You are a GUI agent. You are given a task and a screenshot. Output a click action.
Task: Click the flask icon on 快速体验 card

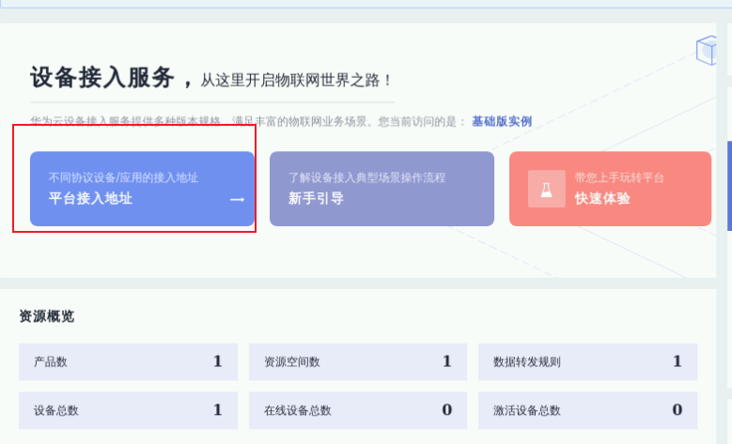(546, 189)
